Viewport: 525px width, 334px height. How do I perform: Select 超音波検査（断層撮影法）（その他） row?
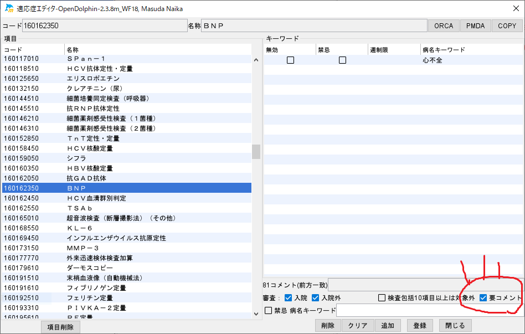tap(127, 218)
